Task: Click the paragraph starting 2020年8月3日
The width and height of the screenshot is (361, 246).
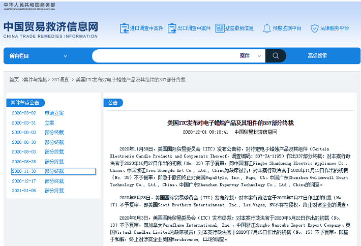Action: click(x=230, y=229)
